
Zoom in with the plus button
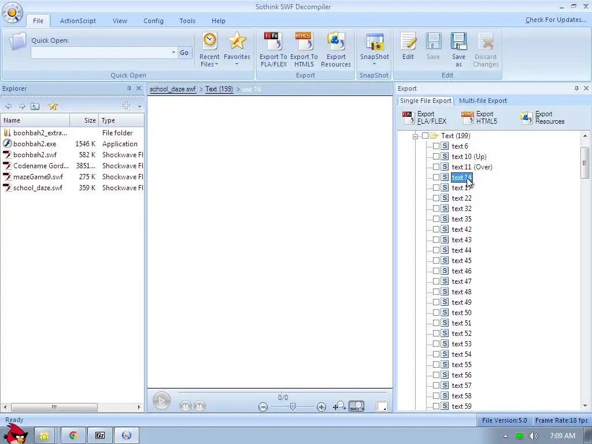321,406
